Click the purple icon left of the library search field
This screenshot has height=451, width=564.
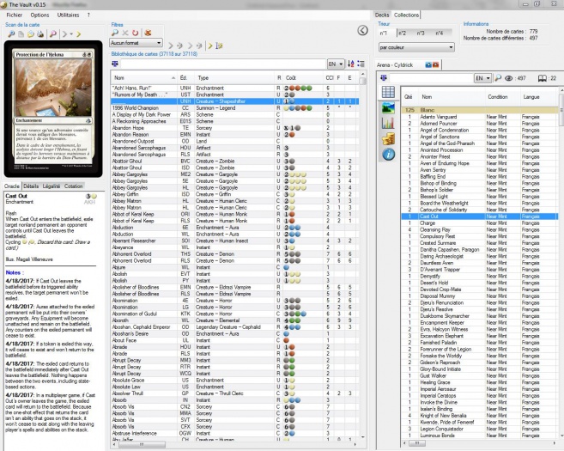click(x=115, y=64)
